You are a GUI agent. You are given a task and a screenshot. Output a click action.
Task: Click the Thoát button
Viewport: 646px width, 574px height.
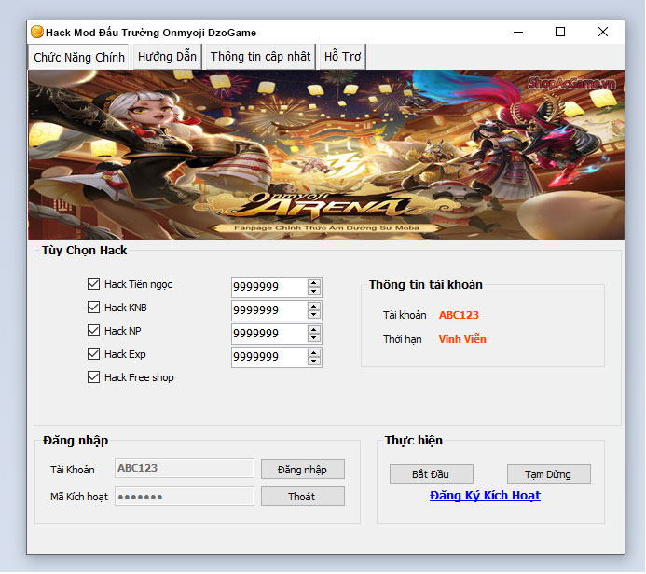coord(303,497)
